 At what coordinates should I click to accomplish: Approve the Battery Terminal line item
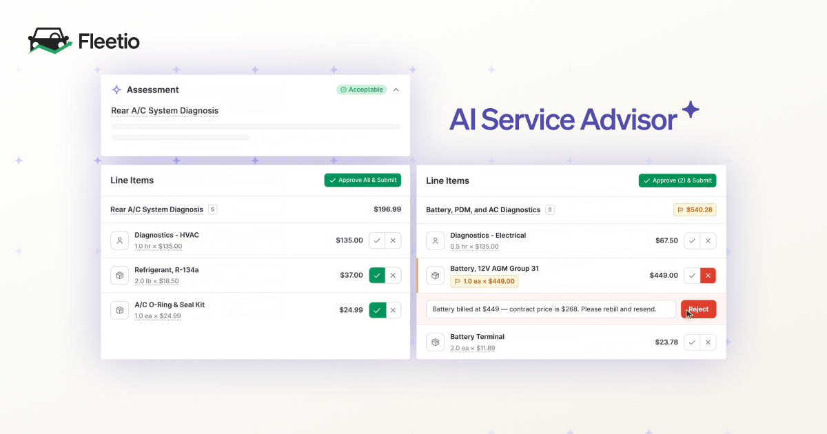(x=692, y=342)
